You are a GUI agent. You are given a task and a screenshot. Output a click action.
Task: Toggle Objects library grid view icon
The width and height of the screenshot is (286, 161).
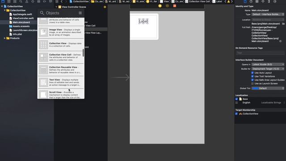click(x=80, y=13)
